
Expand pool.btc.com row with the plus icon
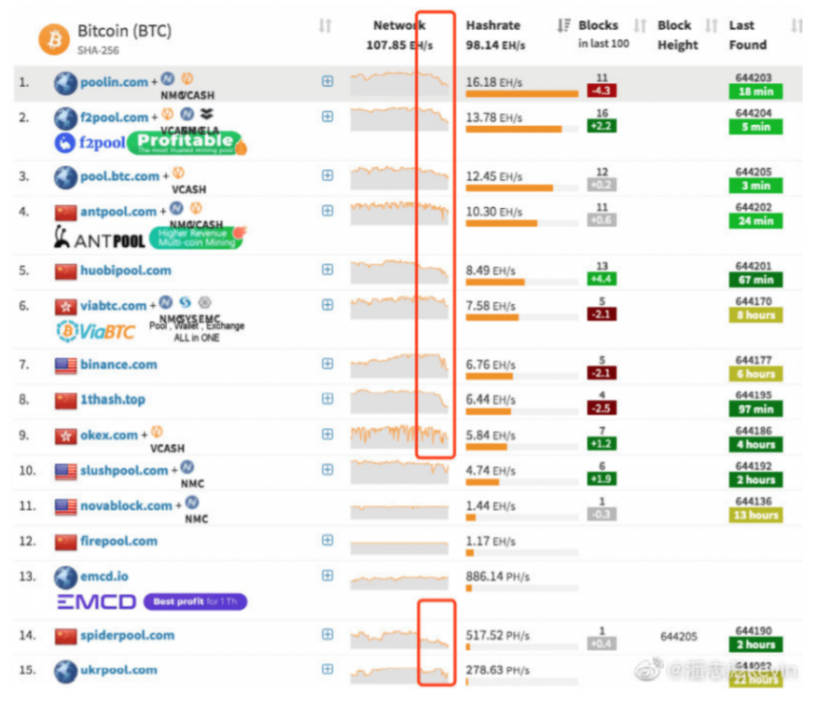point(327,175)
